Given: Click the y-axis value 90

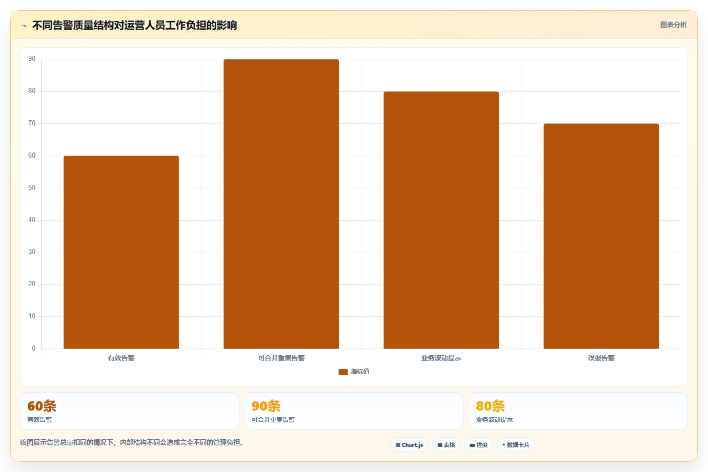Looking at the screenshot, I should tap(32, 59).
